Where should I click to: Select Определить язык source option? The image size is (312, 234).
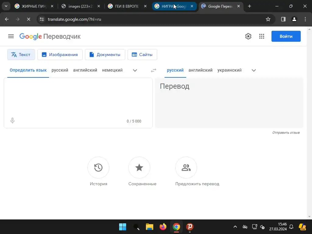[x=28, y=70]
